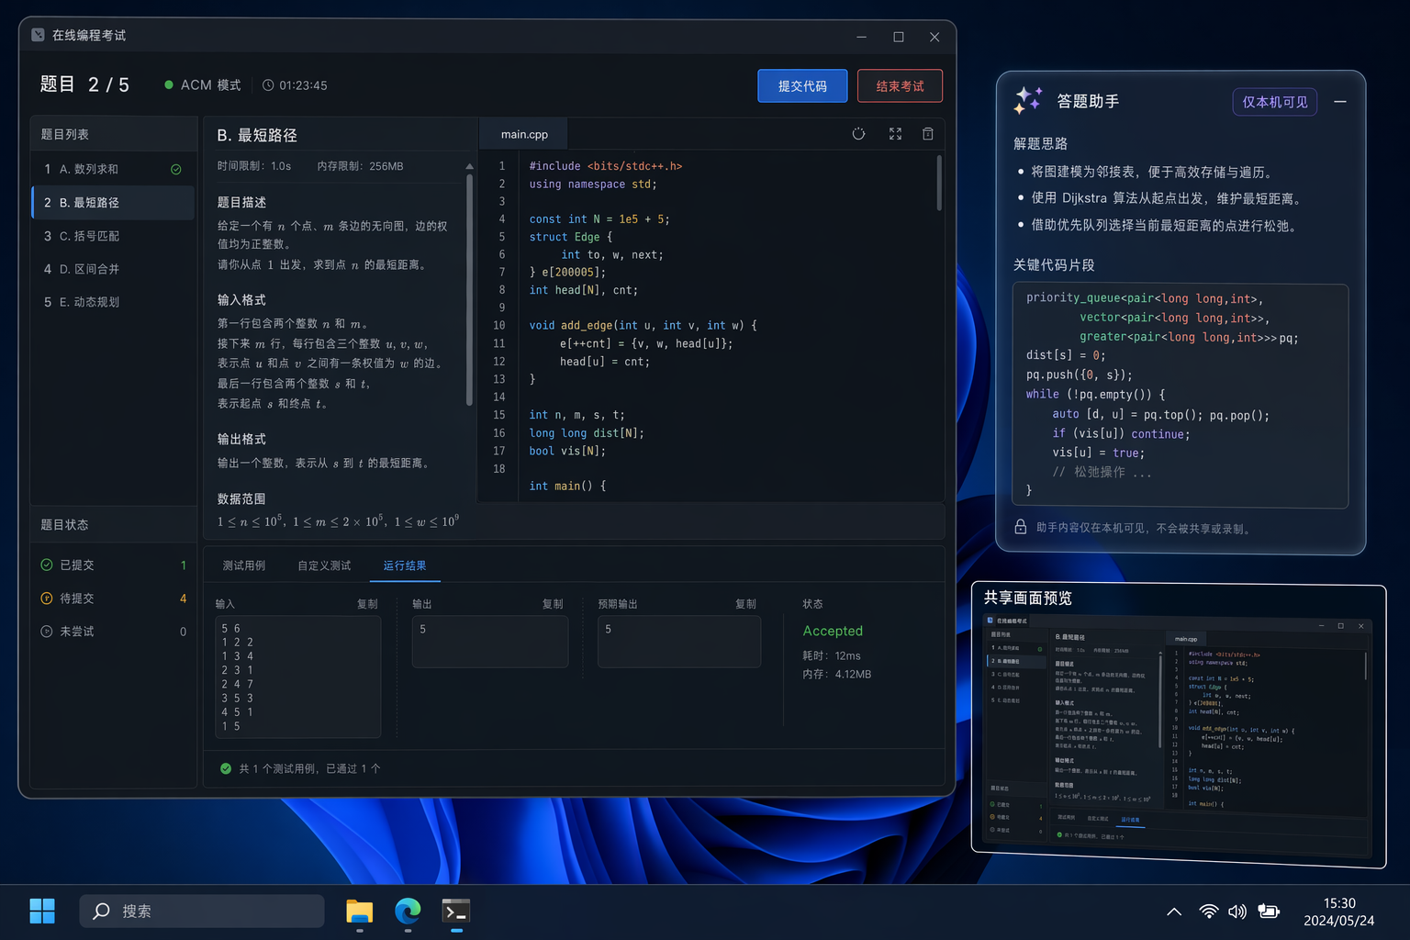The image size is (1410, 940).
Task: Click the 关键代码片段 heading
Action: coord(1054,264)
